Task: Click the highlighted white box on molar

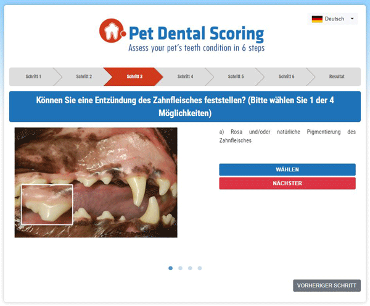Action: [47, 205]
